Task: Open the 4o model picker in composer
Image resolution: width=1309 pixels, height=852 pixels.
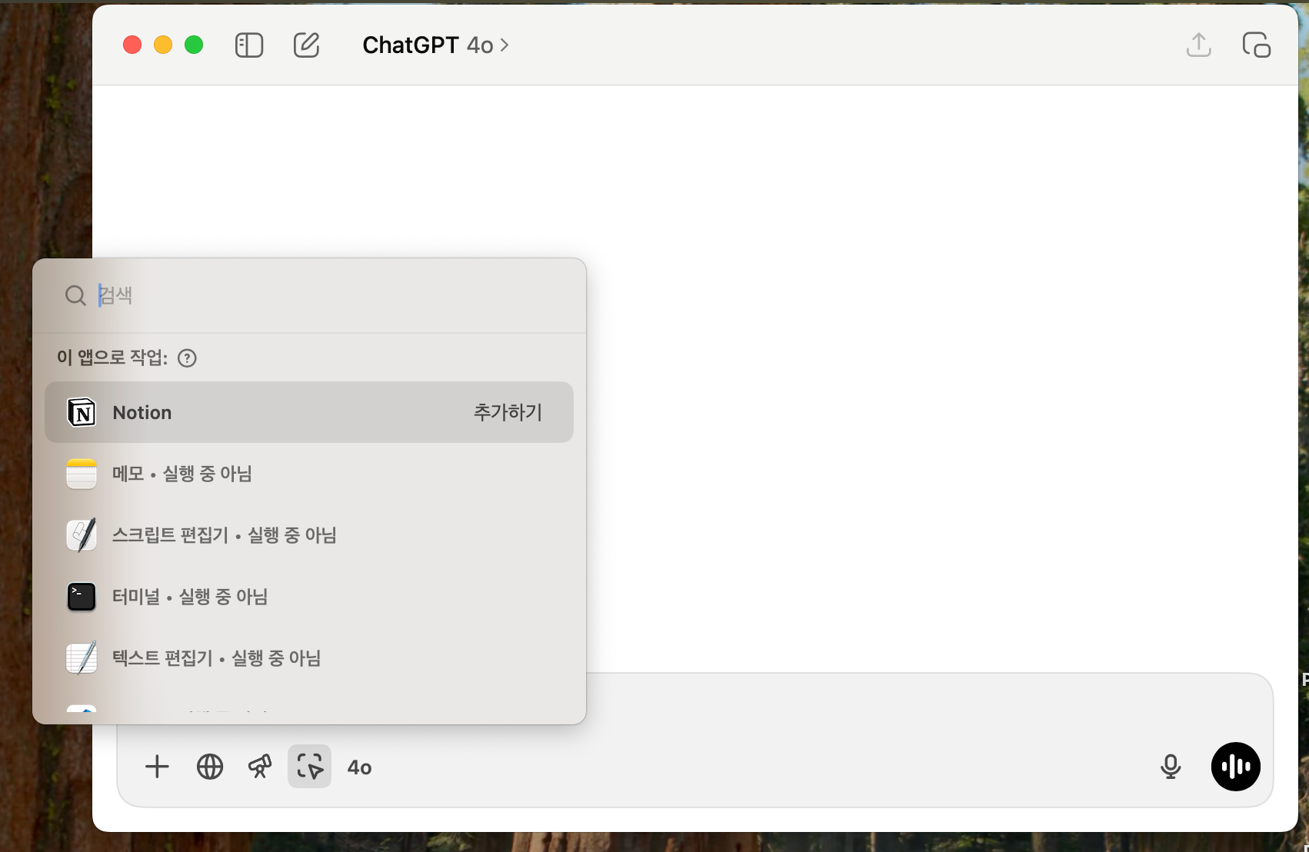Action: pyautogui.click(x=359, y=767)
